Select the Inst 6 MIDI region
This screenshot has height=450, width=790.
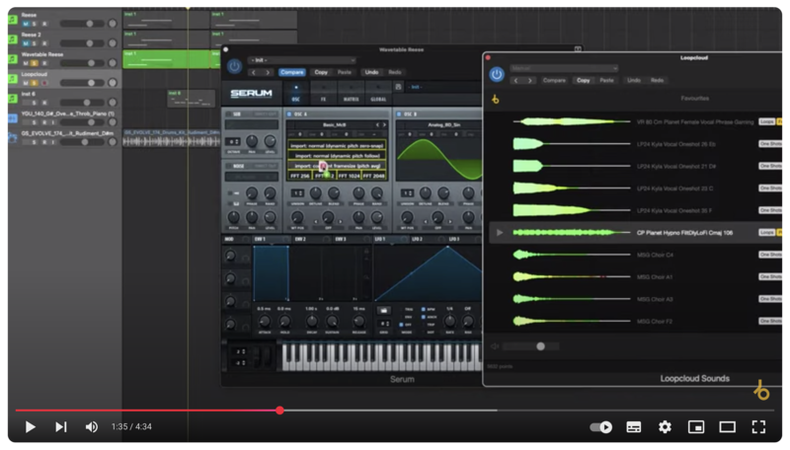[191, 99]
